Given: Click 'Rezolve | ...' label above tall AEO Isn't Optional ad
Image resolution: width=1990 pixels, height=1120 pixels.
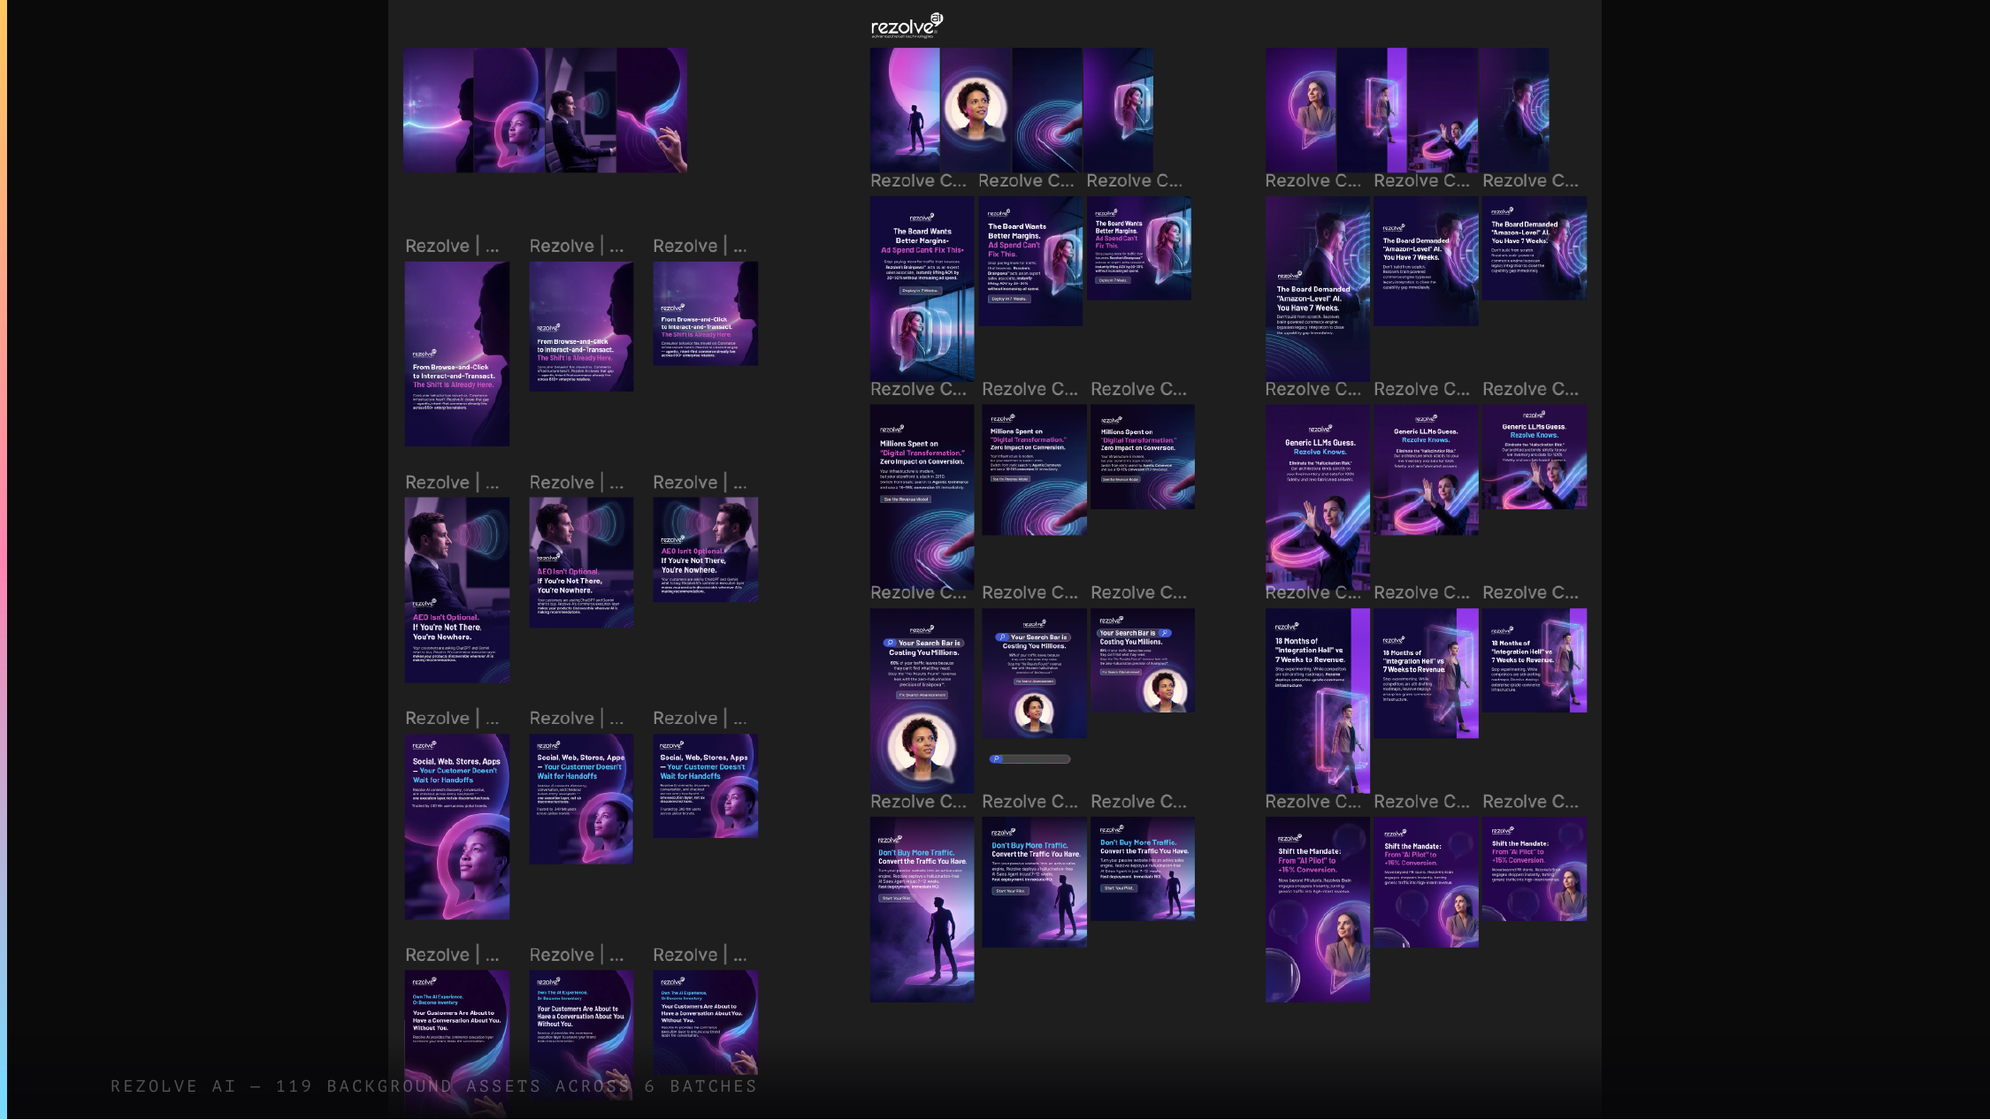Looking at the screenshot, I should [x=452, y=482].
